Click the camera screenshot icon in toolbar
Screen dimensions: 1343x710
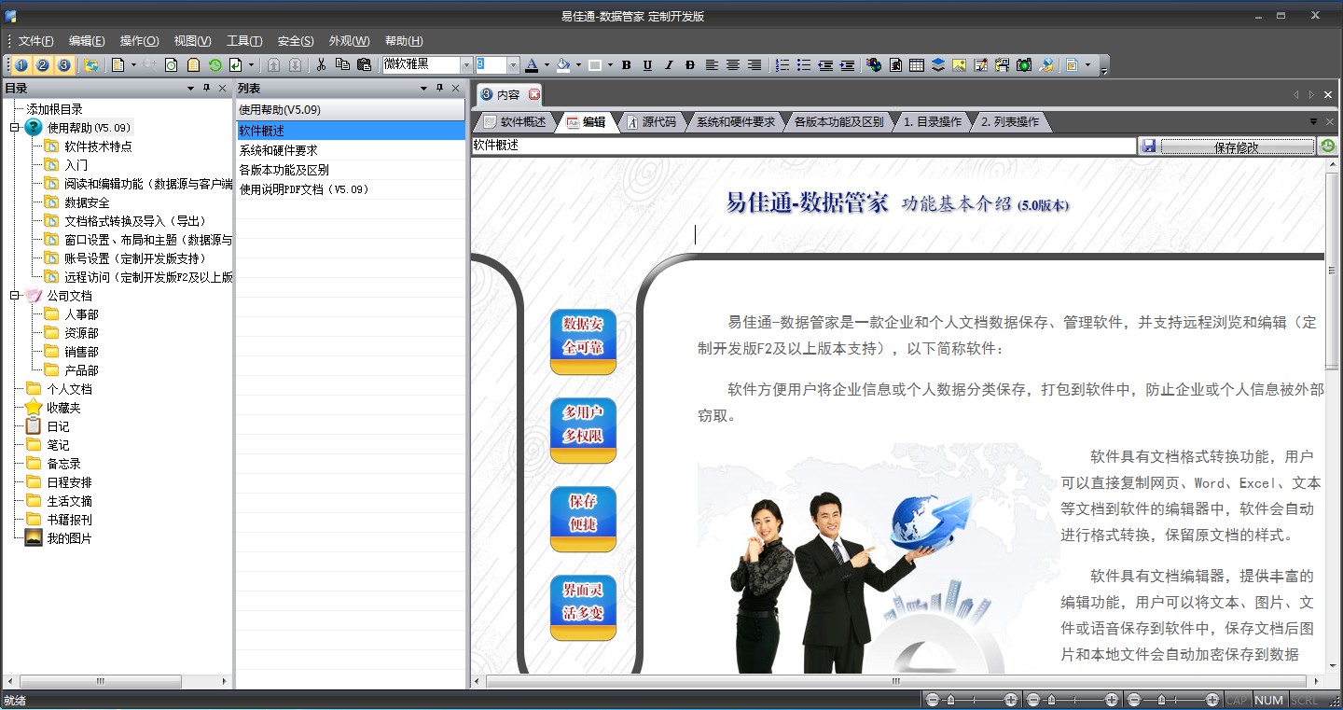point(1024,65)
